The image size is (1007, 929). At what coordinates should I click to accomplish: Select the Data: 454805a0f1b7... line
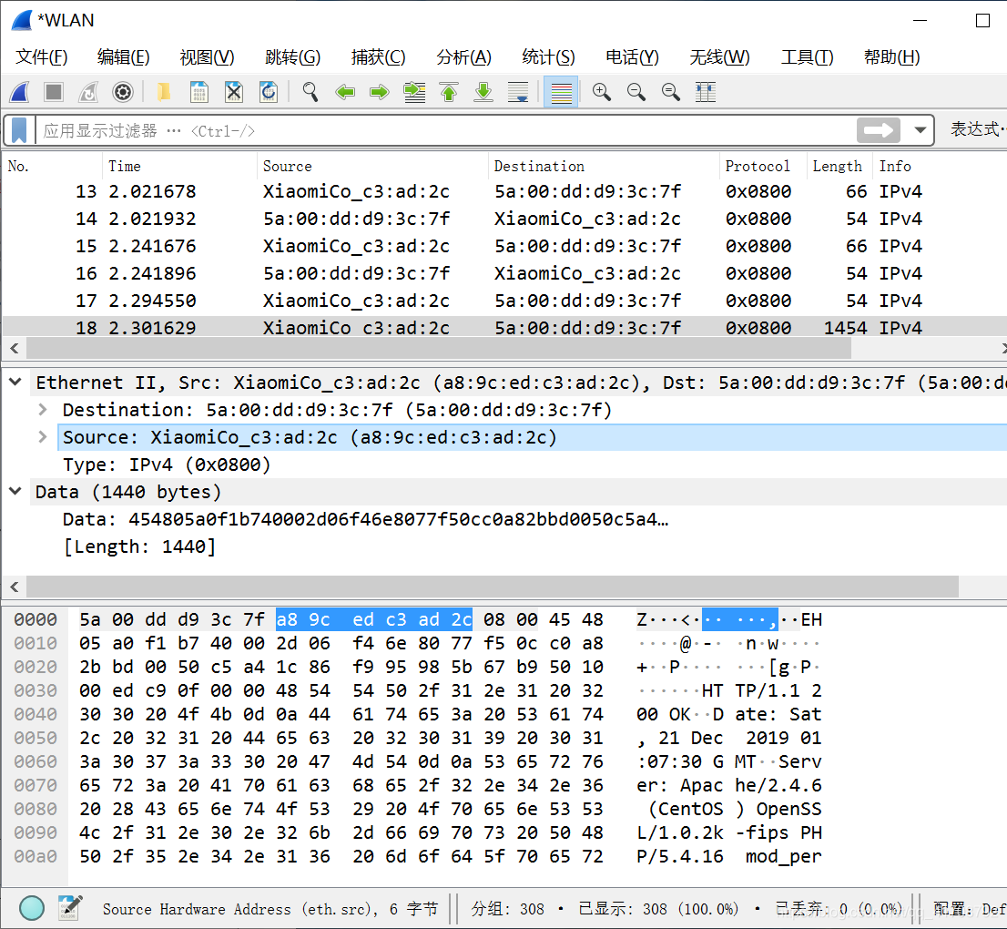pyautogui.click(x=365, y=519)
